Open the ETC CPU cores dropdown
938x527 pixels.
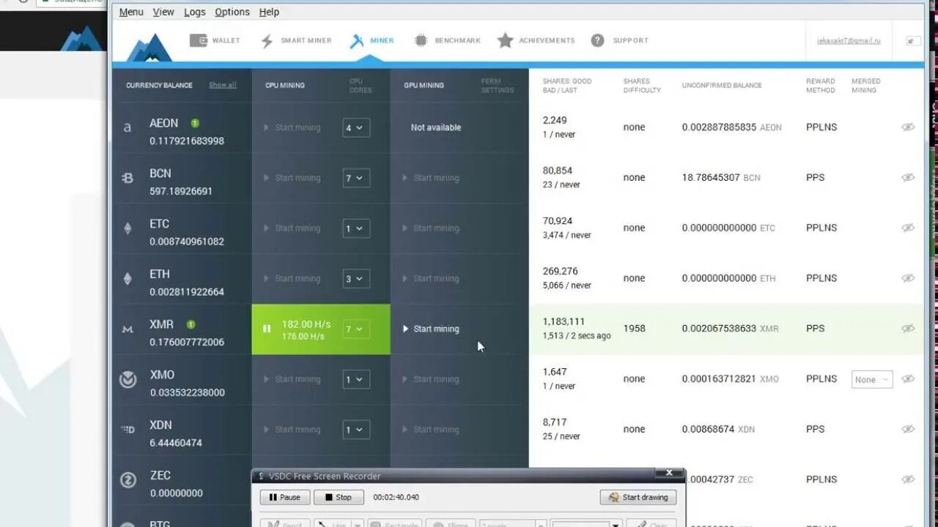pyautogui.click(x=356, y=228)
